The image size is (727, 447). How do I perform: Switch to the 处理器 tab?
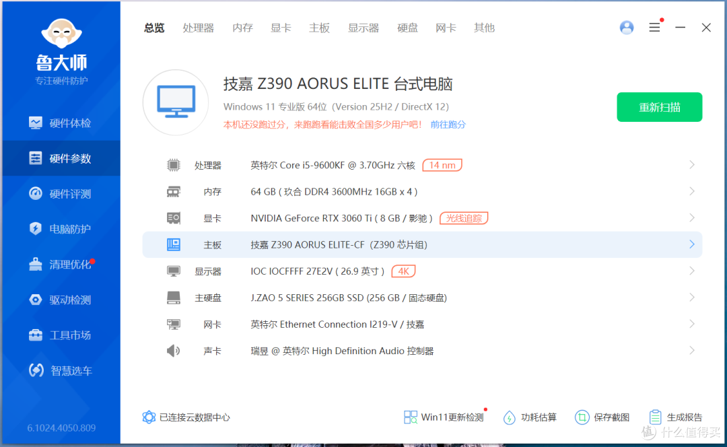point(198,28)
